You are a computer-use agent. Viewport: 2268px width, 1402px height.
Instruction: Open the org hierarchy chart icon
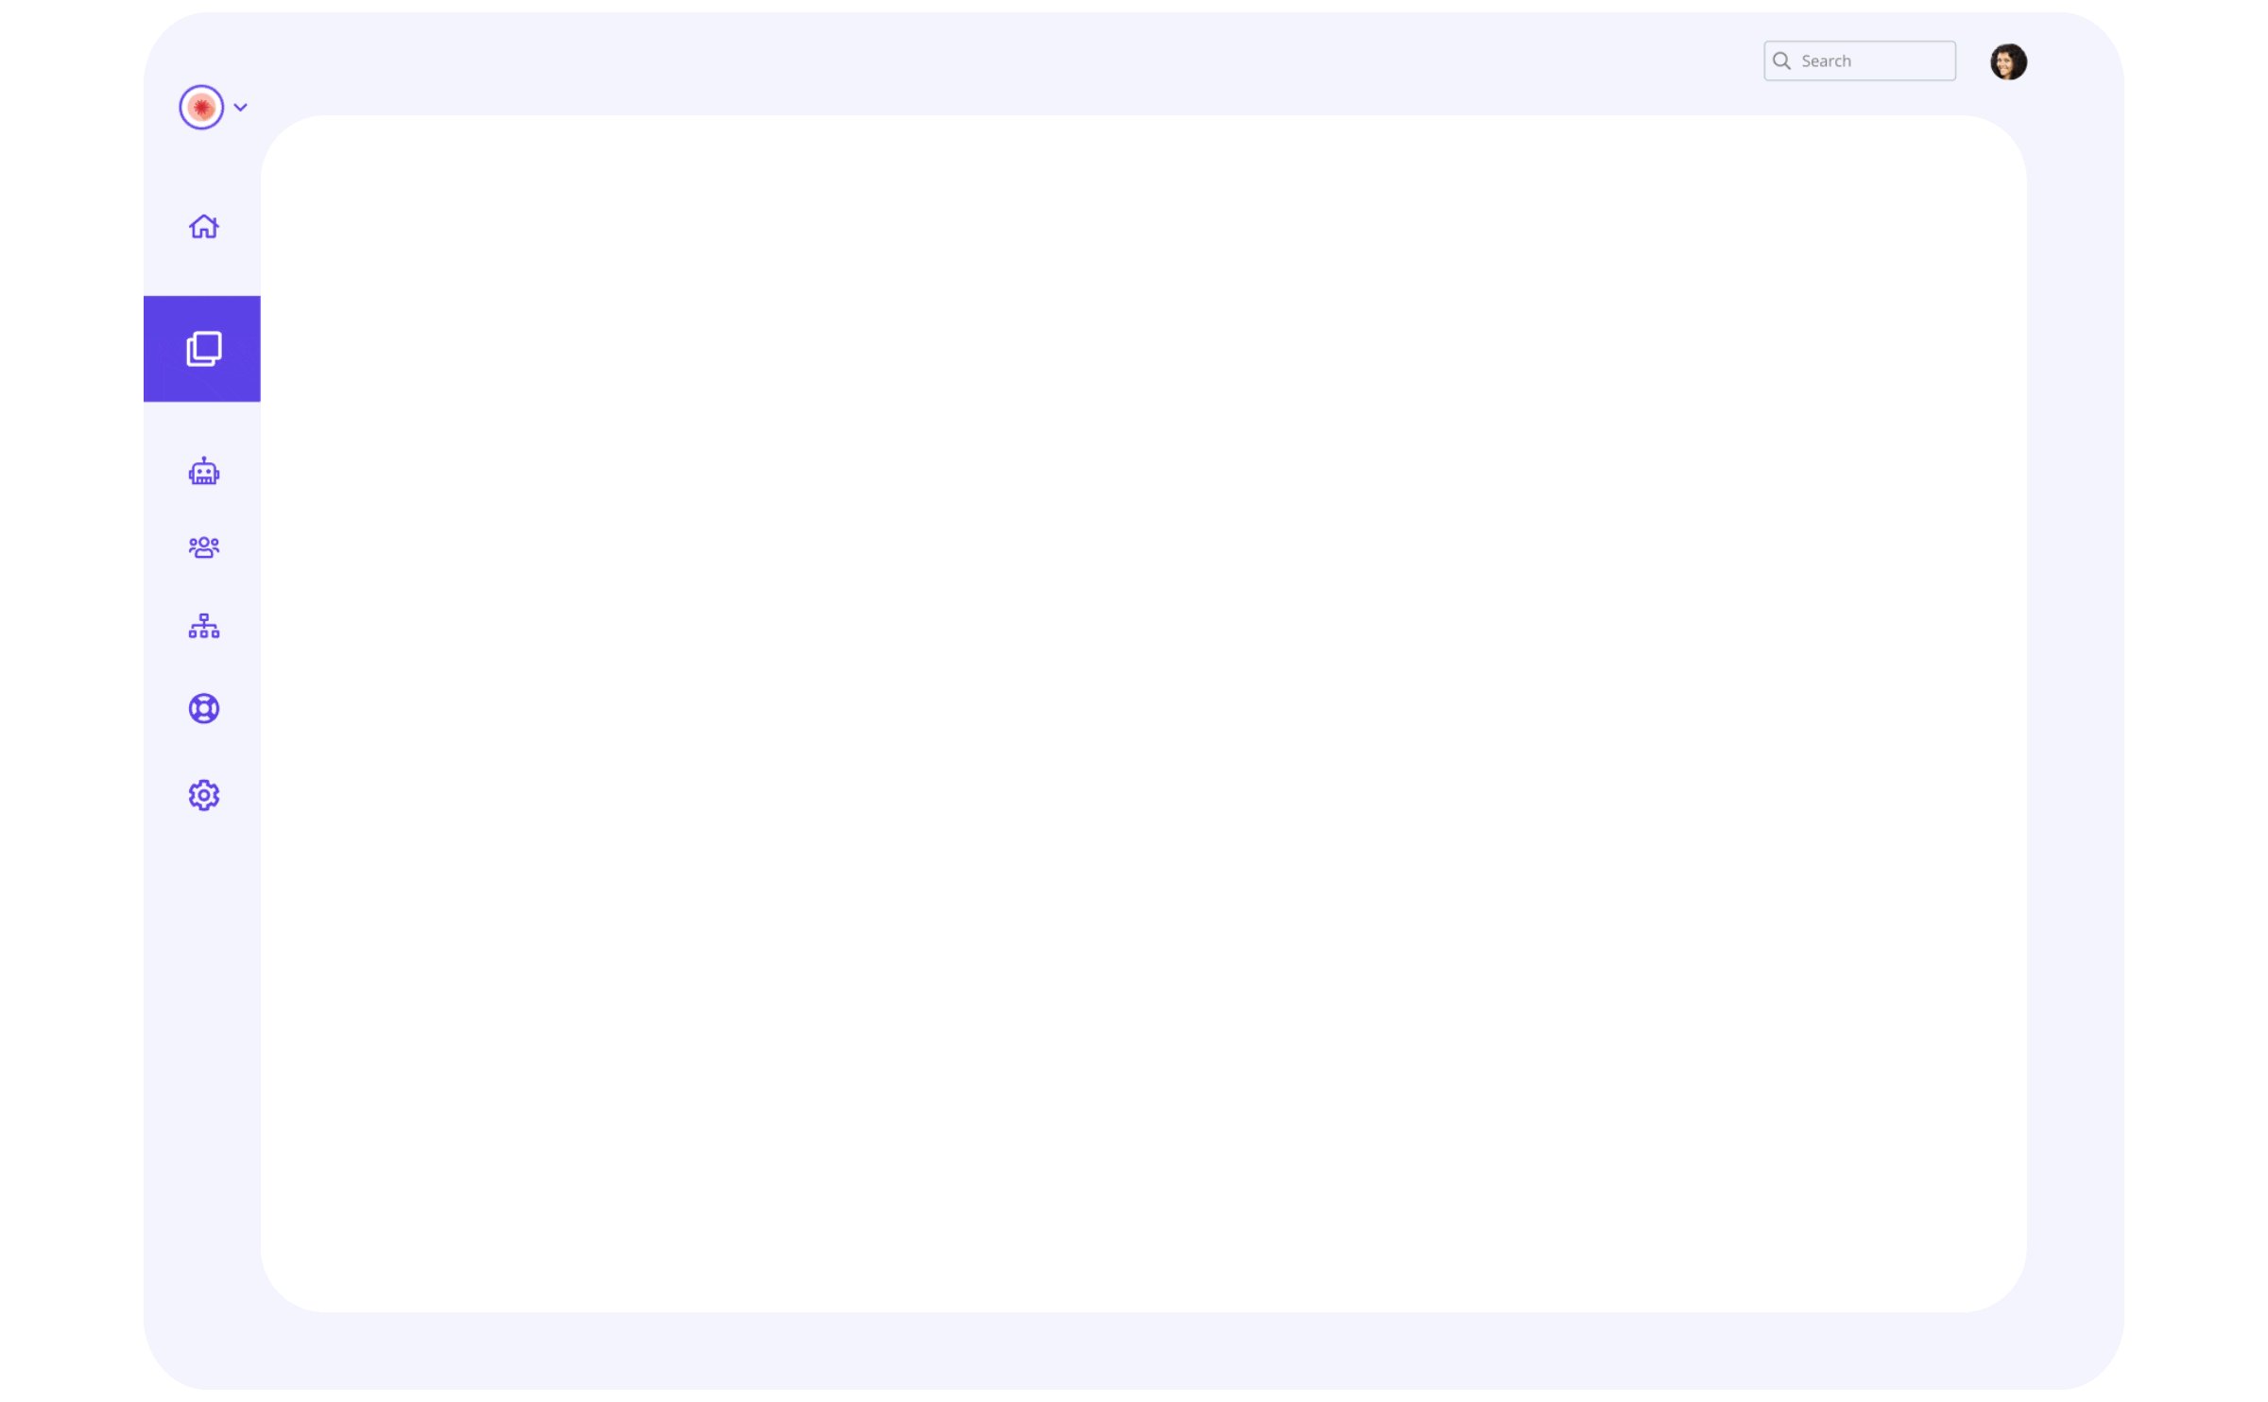203,626
